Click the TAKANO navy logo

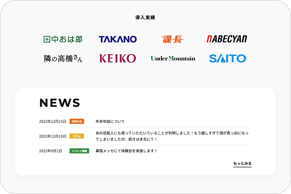pyautogui.click(x=118, y=39)
